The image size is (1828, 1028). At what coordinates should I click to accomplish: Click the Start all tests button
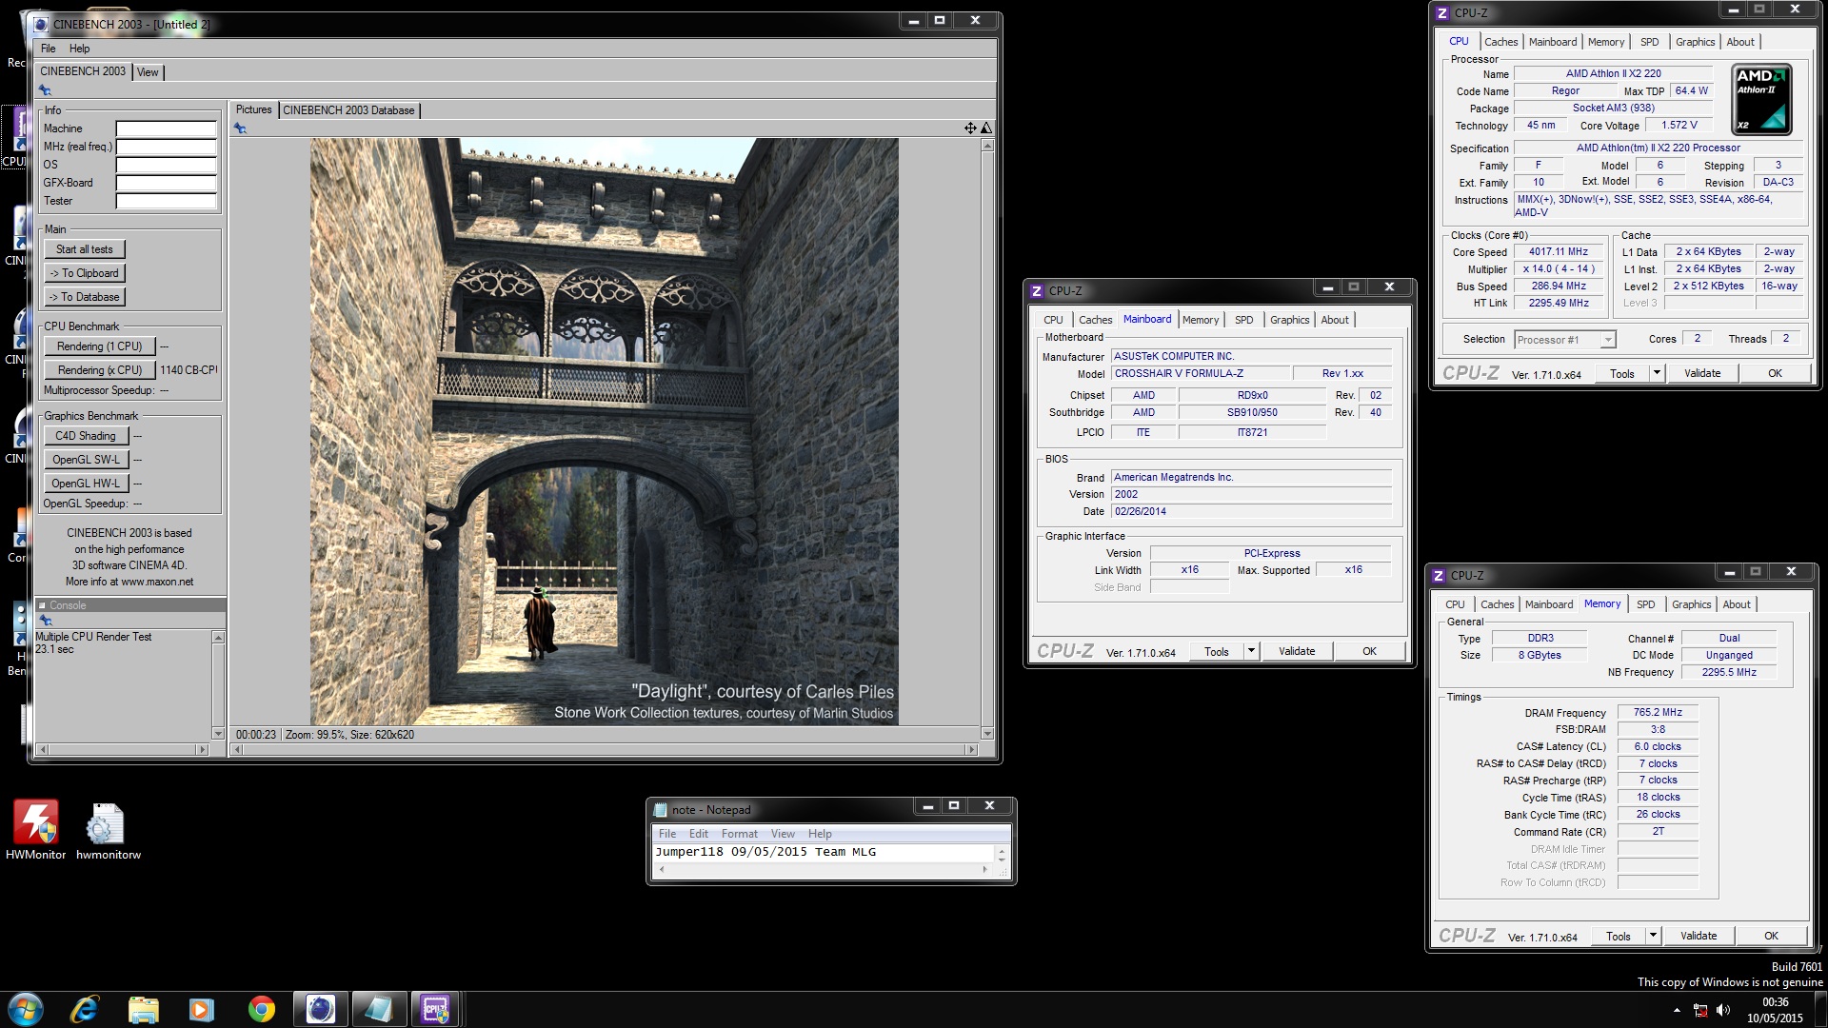pyautogui.click(x=84, y=249)
